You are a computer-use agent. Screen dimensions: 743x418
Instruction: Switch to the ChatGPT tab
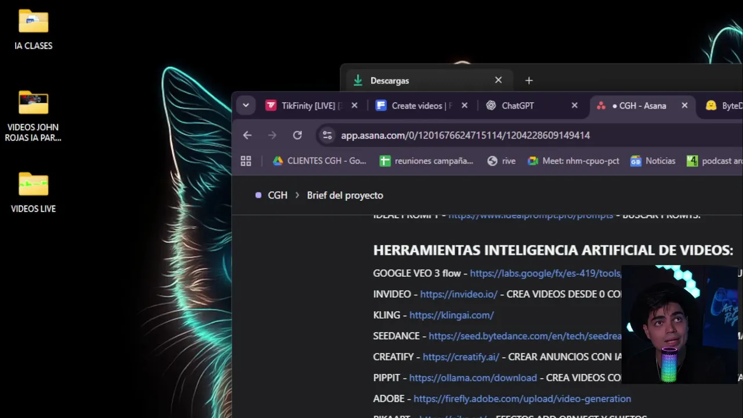pyautogui.click(x=532, y=106)
